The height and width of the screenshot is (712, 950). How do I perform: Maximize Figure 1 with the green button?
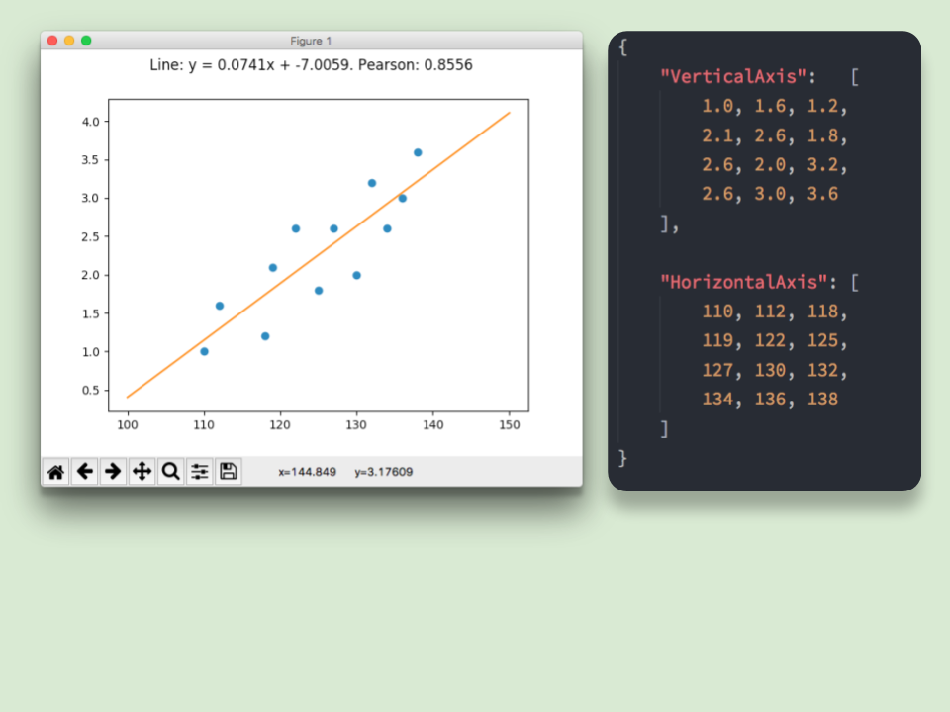pyautogui.click(x=86, y=41)
